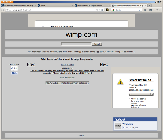Click the horizontal scrollbar right arrow
Screen dimensions: 163x140
(x=152, y=94)
